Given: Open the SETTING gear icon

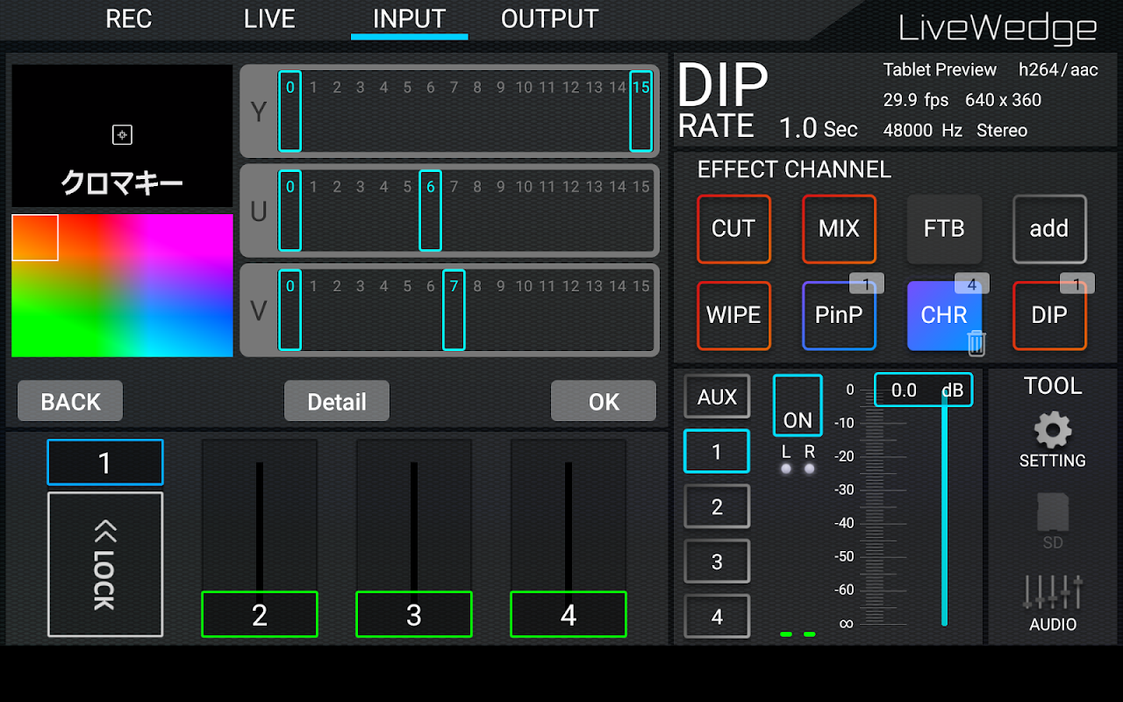Looking at the screenshot, I should (1052, 432).
